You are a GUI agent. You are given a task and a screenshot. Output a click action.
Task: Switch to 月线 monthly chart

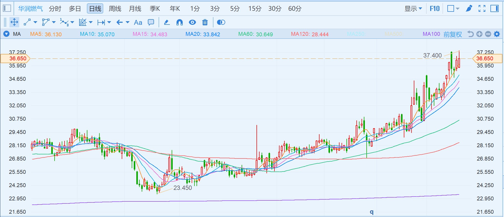135,9
